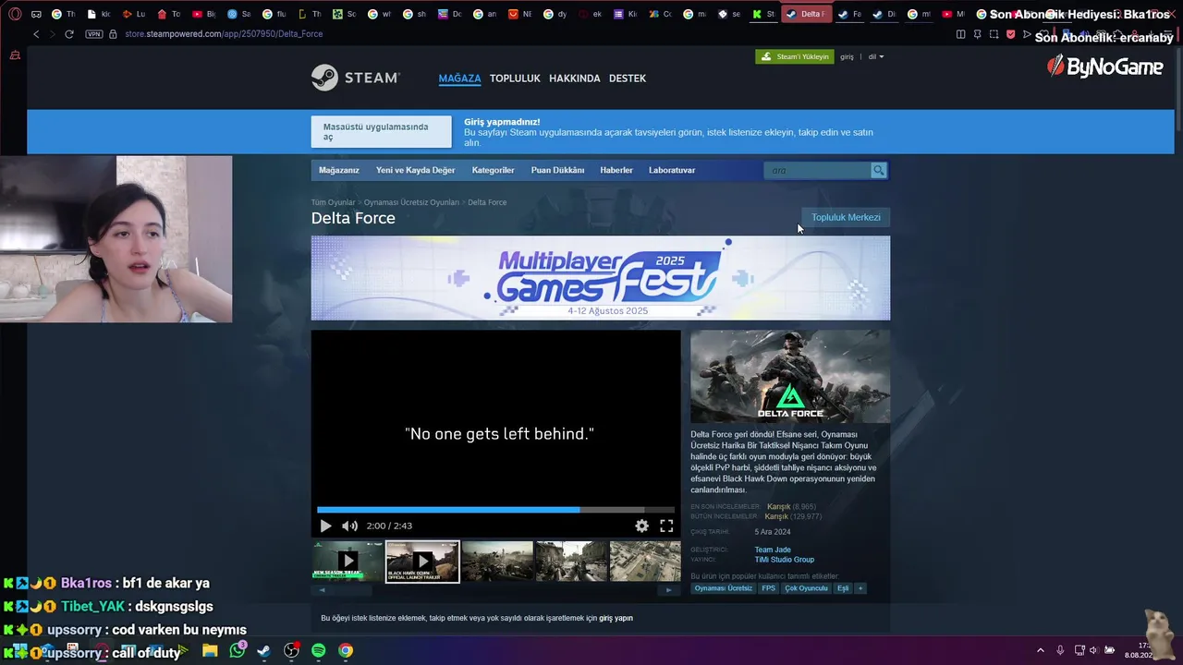This screenshot has height=665, width=1183.
Task: Open the Yeni ve Kayda Değer tab
Action: coord(415,170)
